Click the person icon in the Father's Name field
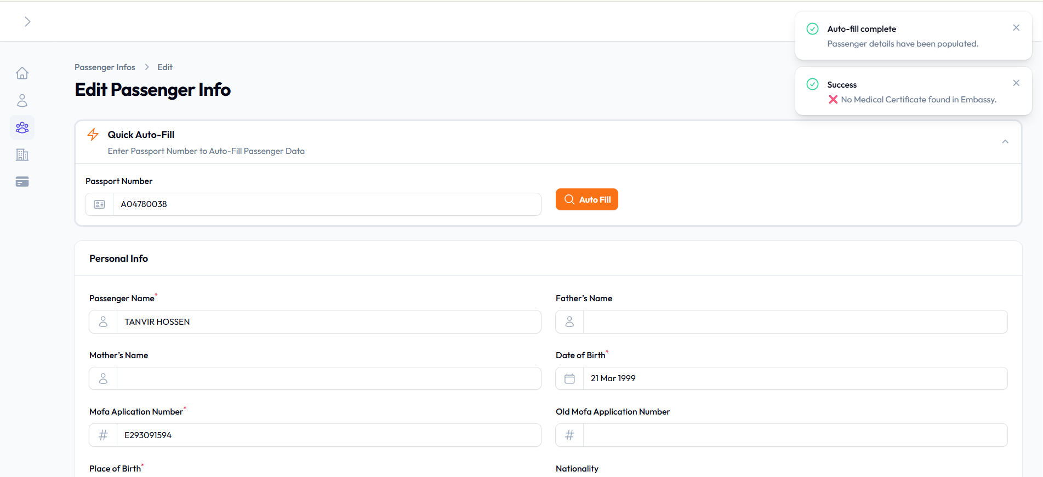The height and width of the screenshot is (477, 1043). (569, 322)
